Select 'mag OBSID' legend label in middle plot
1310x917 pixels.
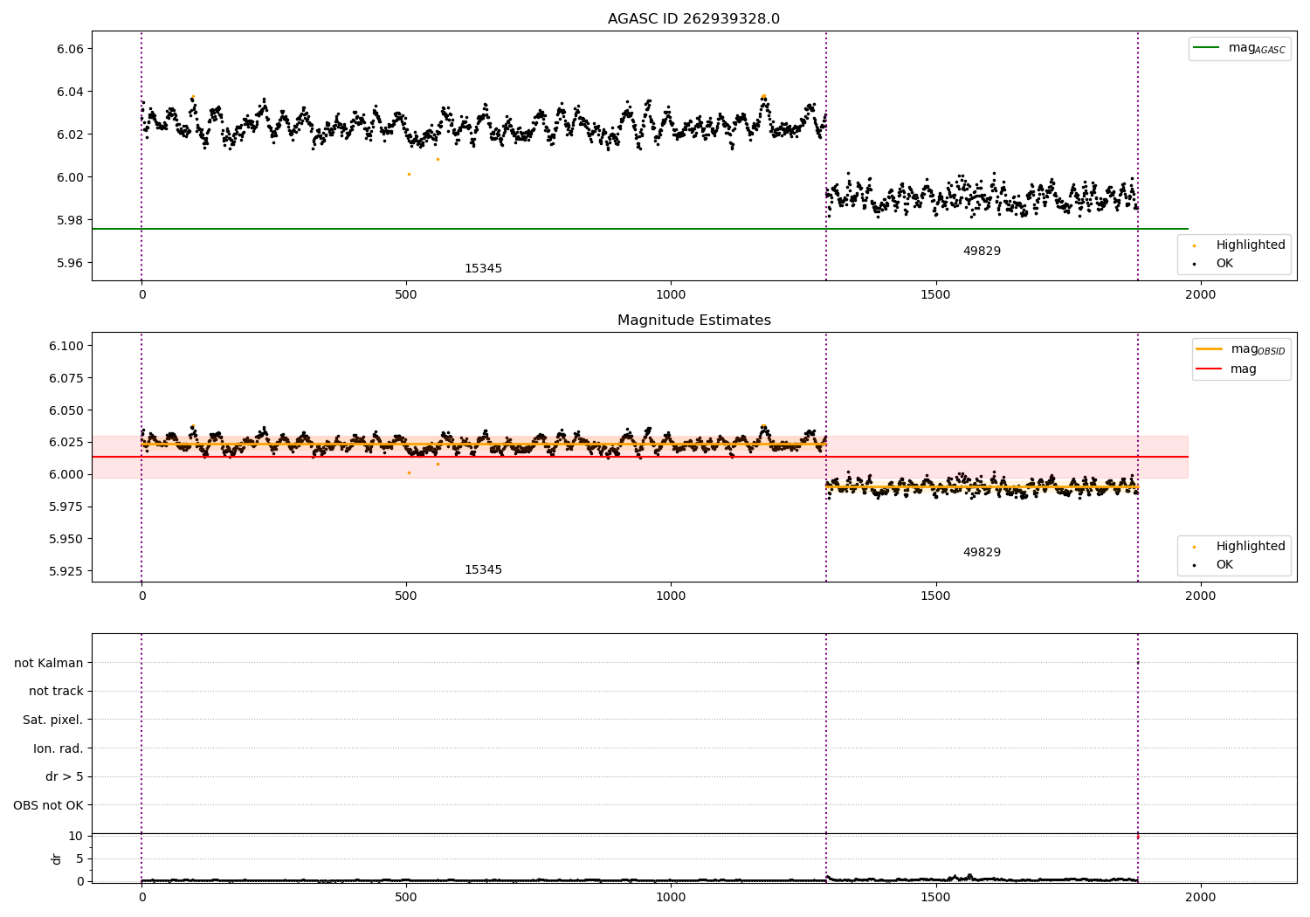coord(1258,349)
